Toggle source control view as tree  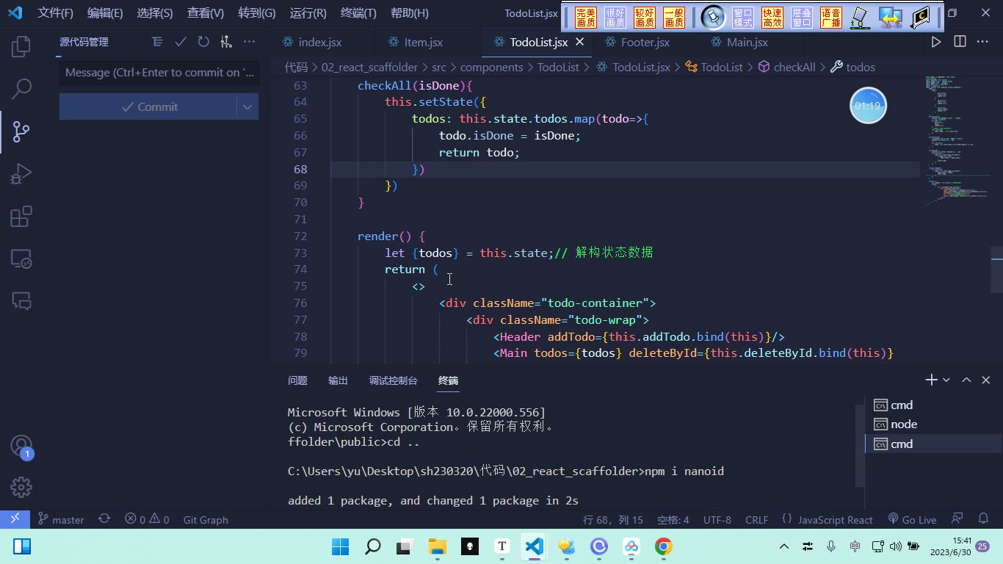(157, 42)
